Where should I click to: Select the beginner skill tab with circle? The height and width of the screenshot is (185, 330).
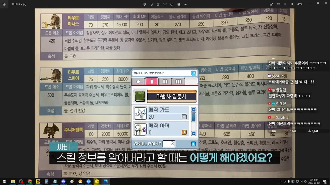(138, 81)
